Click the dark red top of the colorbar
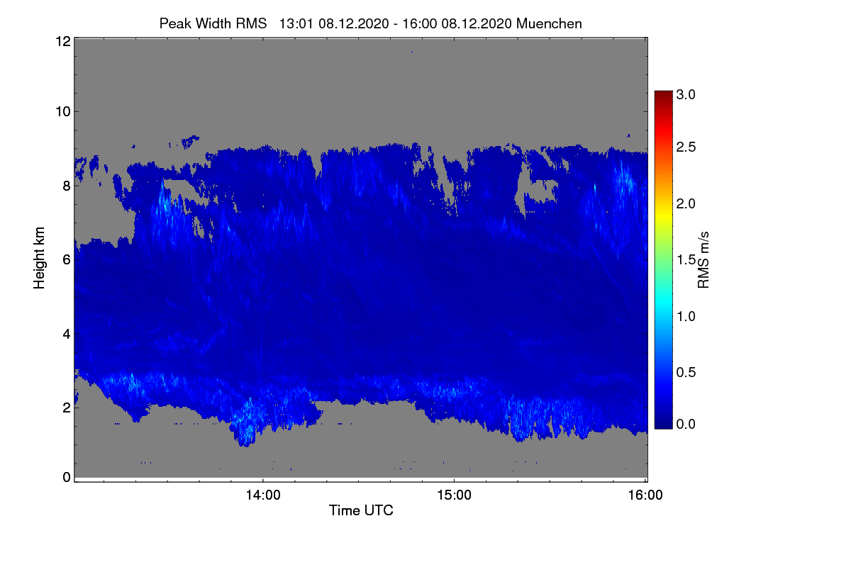This screenshot has height=567, width=851. click(663, 96)
